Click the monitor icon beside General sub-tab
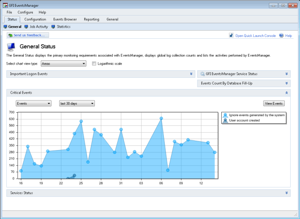Screen dimensions: 300x219 (6, 27)
